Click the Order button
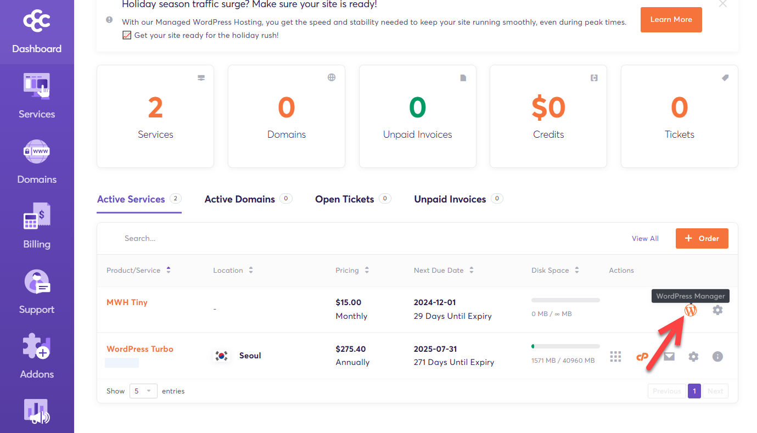The image size is (757, 433). click(x=702, y=238)
